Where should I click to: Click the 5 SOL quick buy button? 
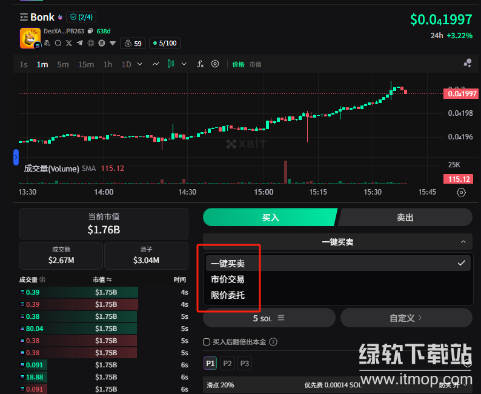click(x=269, y=318)
